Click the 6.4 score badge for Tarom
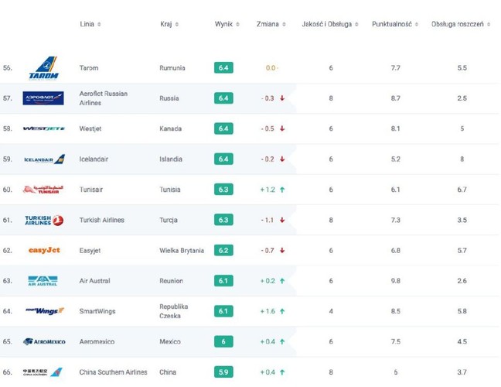The image size is (501, 387). 223,68
